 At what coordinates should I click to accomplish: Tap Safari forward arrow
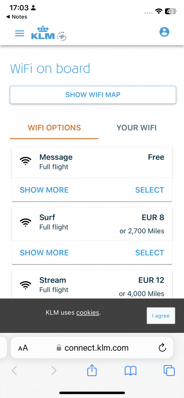pos(54,370)
